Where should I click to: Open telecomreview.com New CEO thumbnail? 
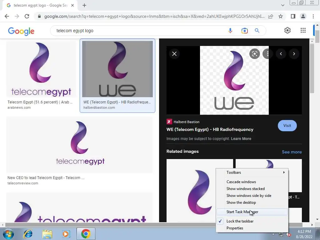pos(79,145)
